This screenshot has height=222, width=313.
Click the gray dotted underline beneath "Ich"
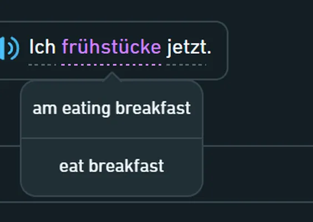42,65
